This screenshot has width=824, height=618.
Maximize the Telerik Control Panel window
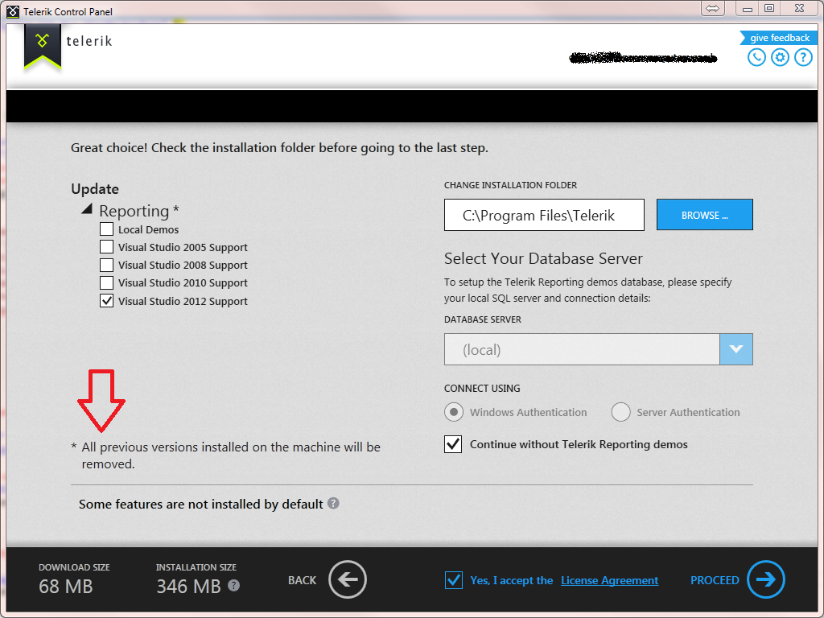[769, 8]
